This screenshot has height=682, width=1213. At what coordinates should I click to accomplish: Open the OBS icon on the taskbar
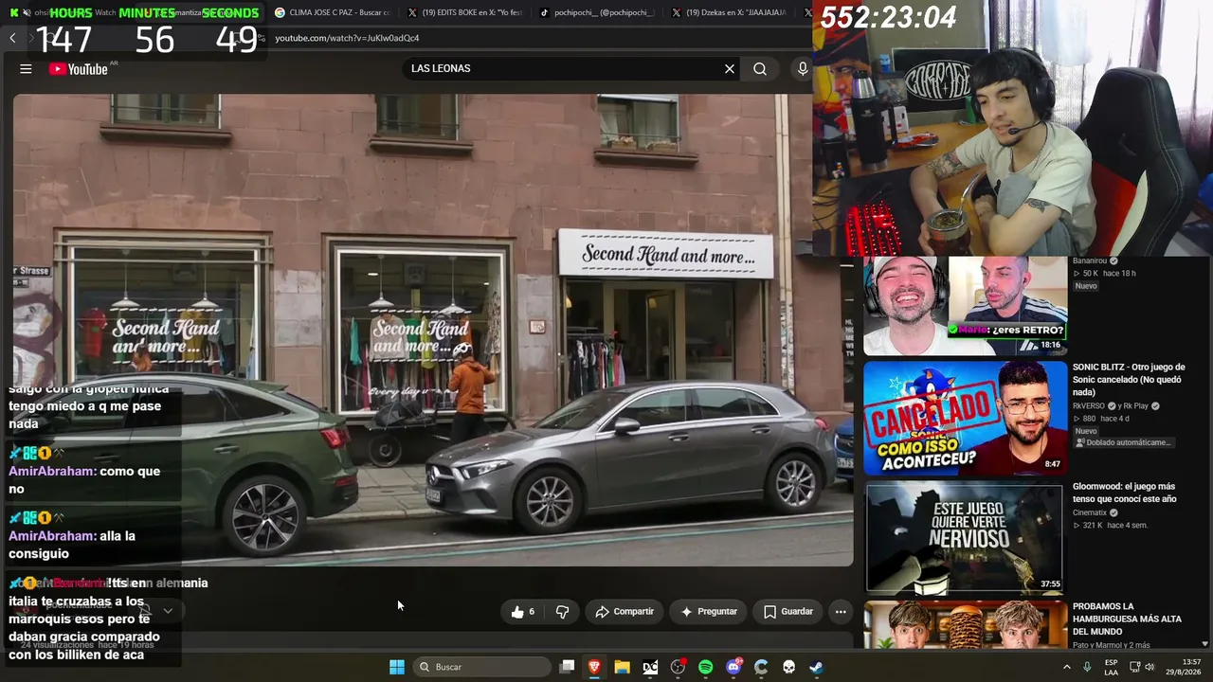pyautogui.click(x=678, y=667)
